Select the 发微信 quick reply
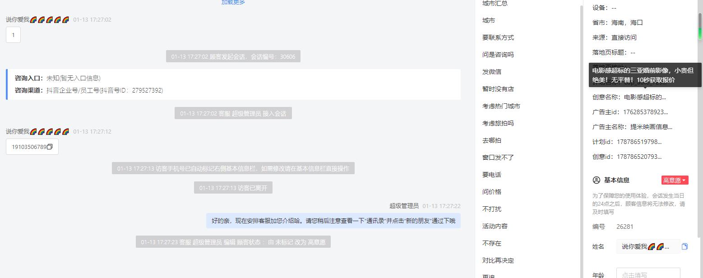 pos(492,72)
